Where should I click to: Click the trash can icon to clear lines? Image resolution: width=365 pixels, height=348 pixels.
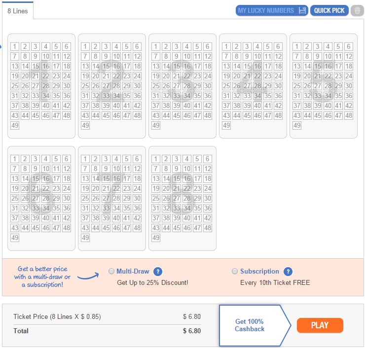click(357, 10)
